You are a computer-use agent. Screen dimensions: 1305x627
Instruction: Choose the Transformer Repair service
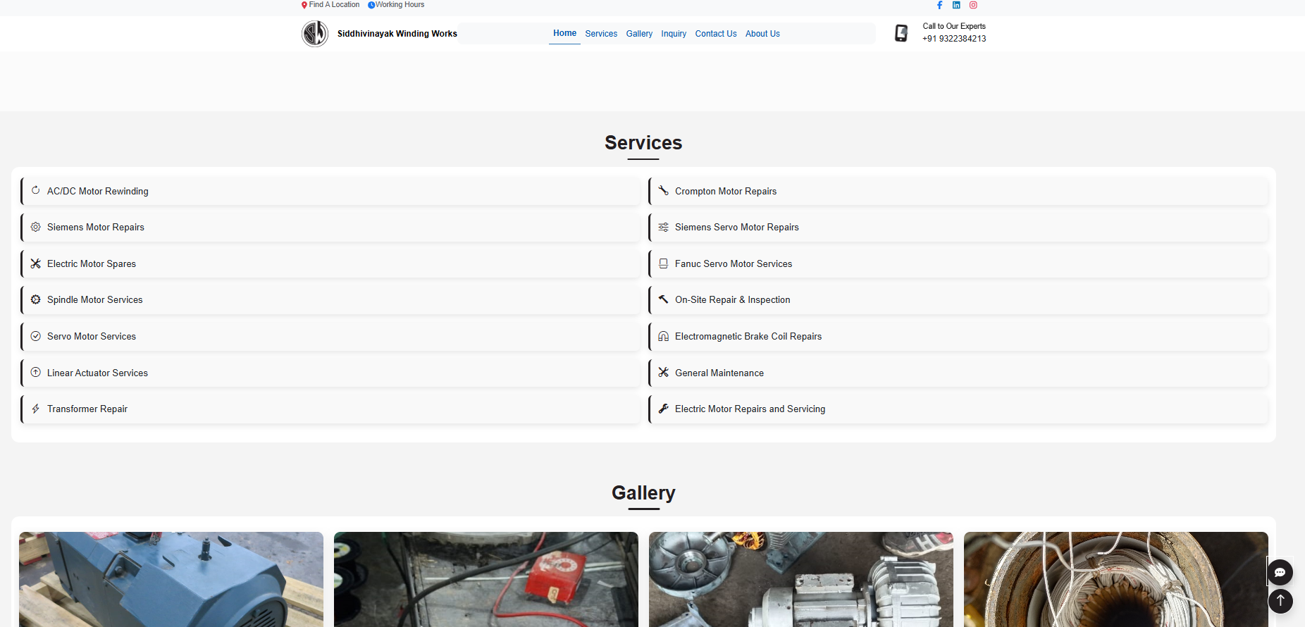[x=87, y=409]
